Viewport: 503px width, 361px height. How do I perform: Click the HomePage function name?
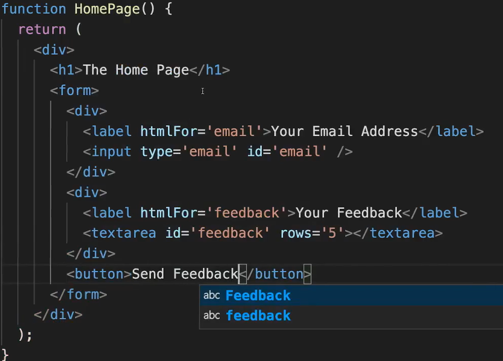coord(107,9)
